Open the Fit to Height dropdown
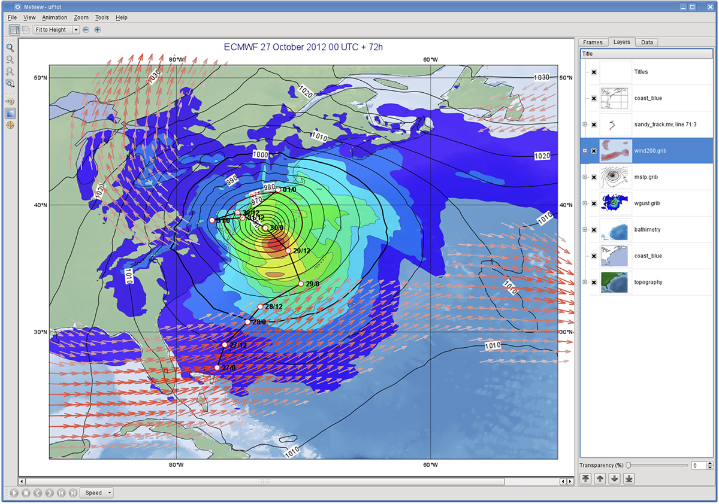 point(57,29)
